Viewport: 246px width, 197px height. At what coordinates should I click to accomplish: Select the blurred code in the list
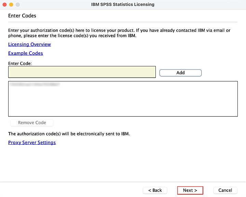tap(35, 84)
